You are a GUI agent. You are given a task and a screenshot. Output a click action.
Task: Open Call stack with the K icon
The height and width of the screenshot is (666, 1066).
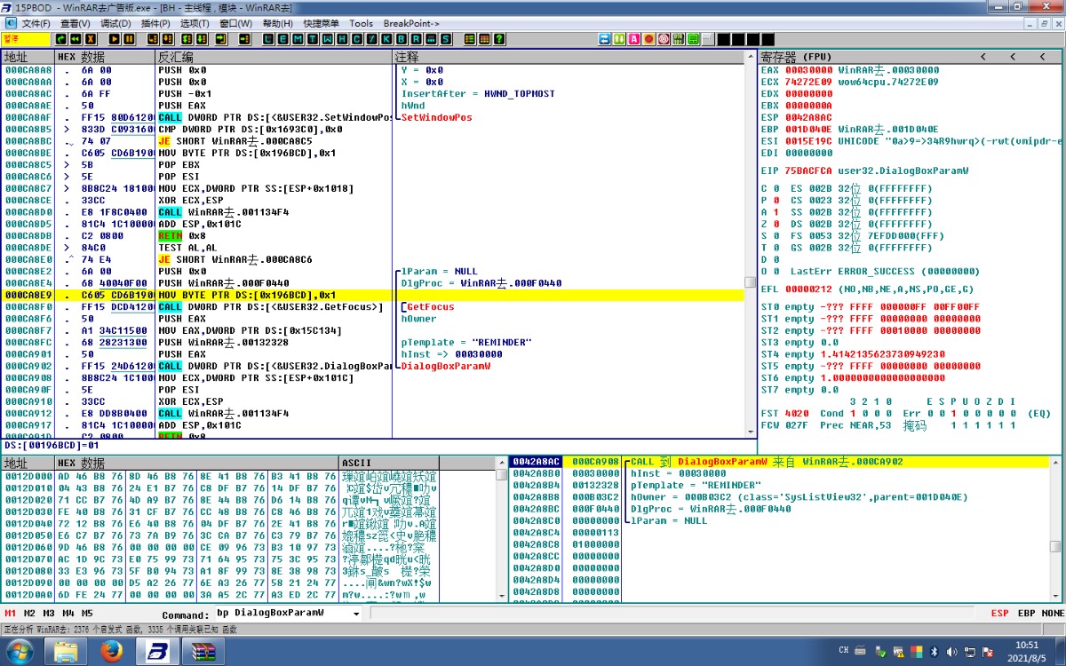click(386, 39)
